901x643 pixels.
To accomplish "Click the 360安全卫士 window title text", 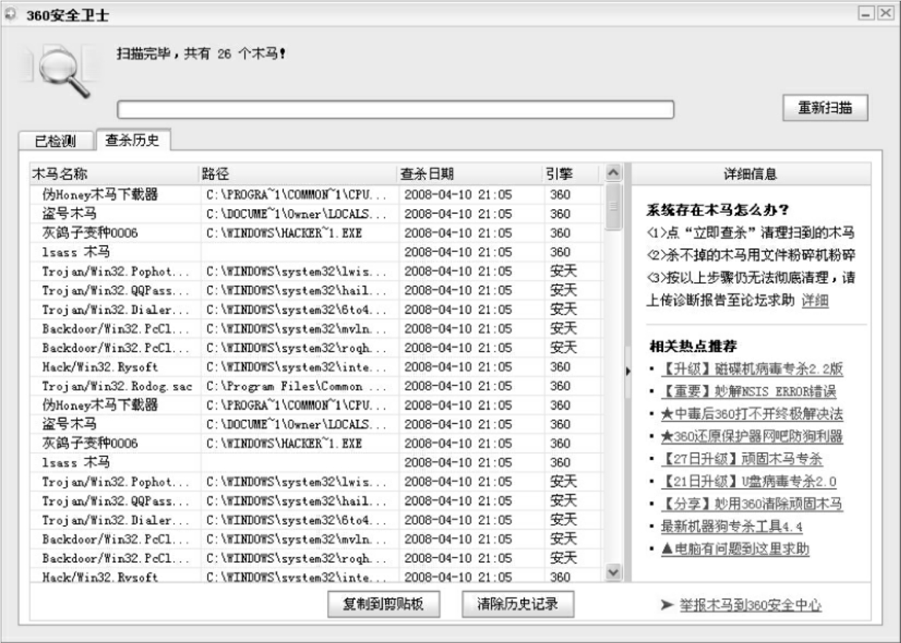I will (67, 15).
